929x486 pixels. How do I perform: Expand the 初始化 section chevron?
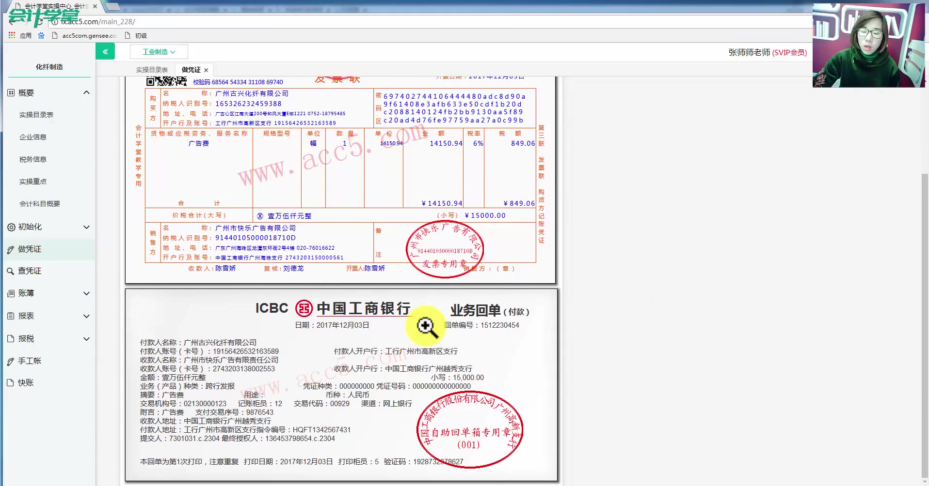pyautogui.click(x=86, y=227)
